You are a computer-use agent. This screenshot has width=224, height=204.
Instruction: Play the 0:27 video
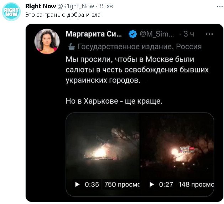click(152, 184)
